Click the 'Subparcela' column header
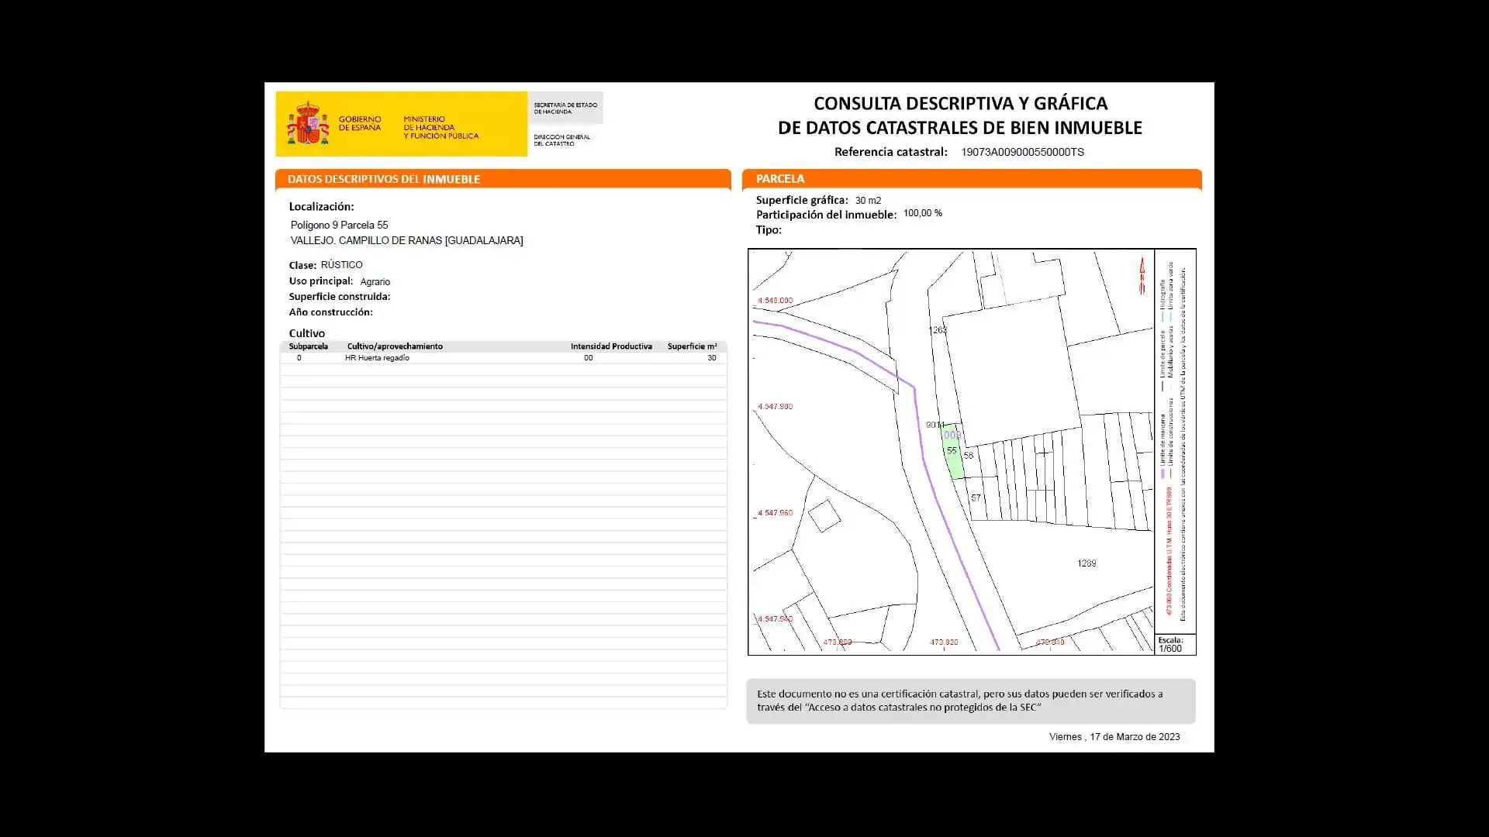 [x=308, y=346]
